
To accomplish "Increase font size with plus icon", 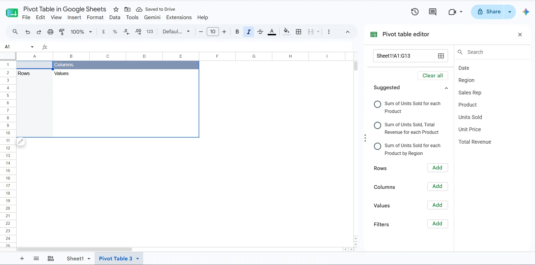I will [x=224, y=32].
